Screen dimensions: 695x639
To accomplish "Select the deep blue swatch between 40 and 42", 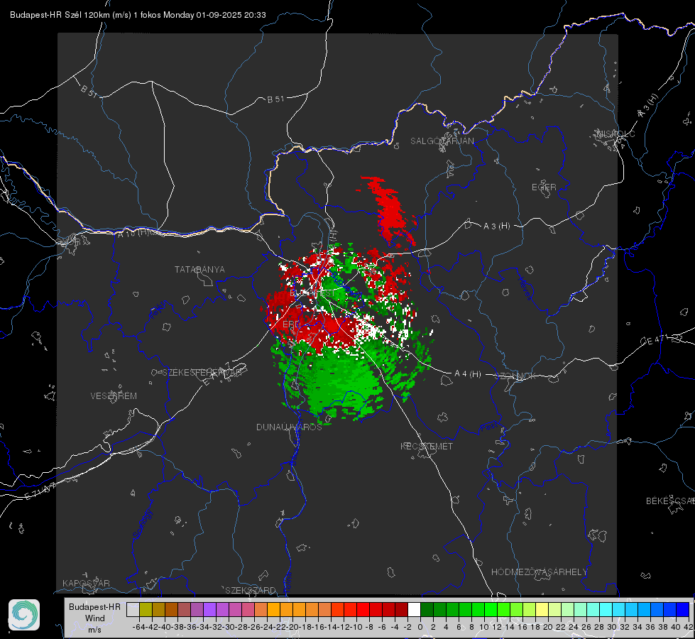I will pyautogui.click(x=682, y=609).
